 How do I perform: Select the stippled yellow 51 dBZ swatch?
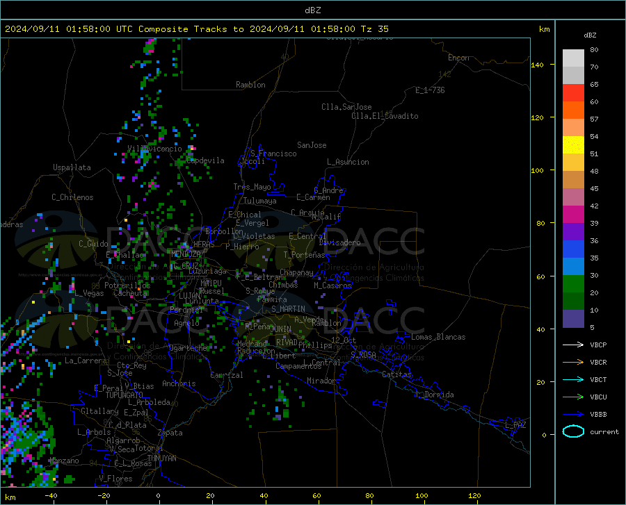[x=573, y=145]
